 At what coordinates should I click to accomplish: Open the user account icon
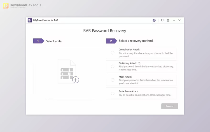[154, 20]
